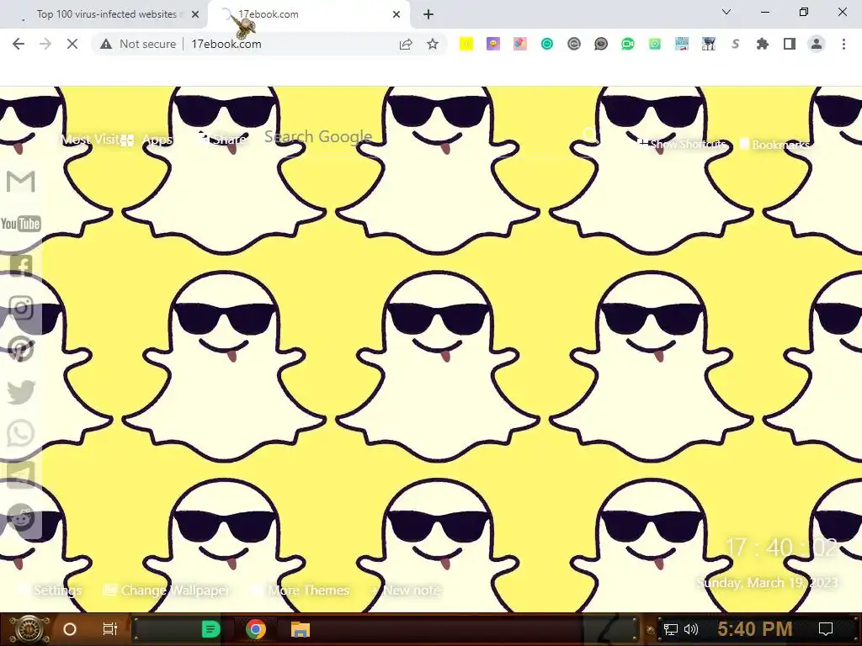Open the Chrome profile avatar
Viewport: 862px width, 646px height.
coord(817,44)
